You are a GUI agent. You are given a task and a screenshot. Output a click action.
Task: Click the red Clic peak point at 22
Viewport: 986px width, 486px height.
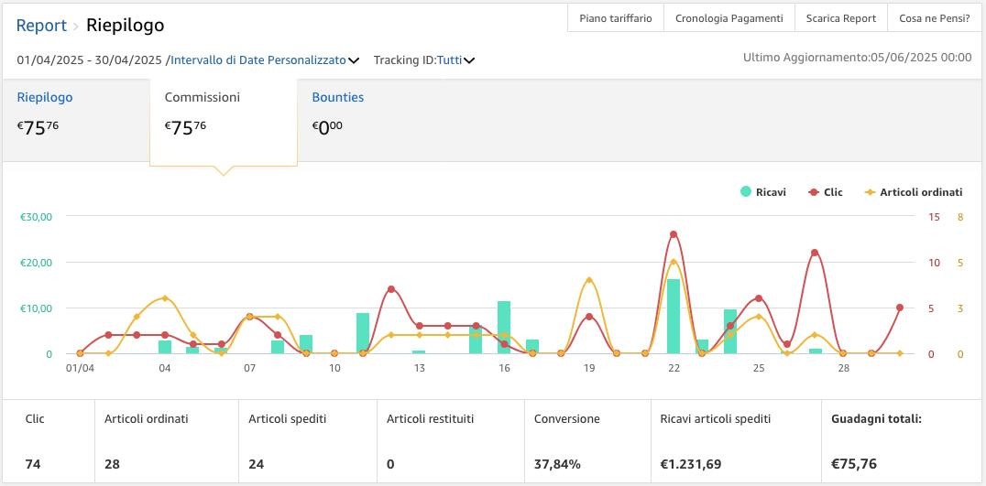pyautogui.click(x=674, y=234)
